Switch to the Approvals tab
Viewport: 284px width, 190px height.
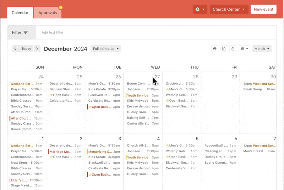tap(48, 13)
